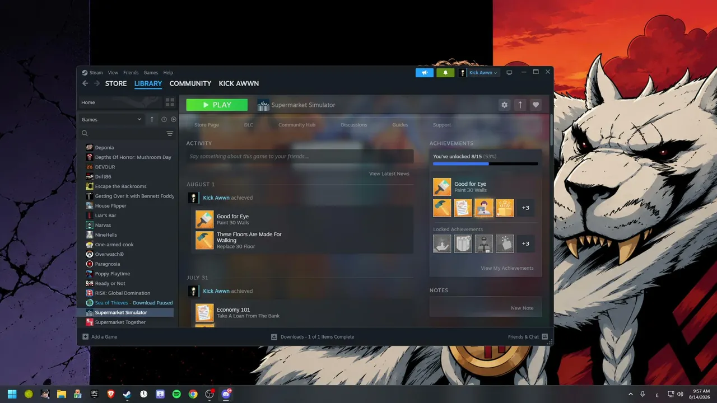
Task: Click the up-arrow button beside Games filter
Action: 152,119
